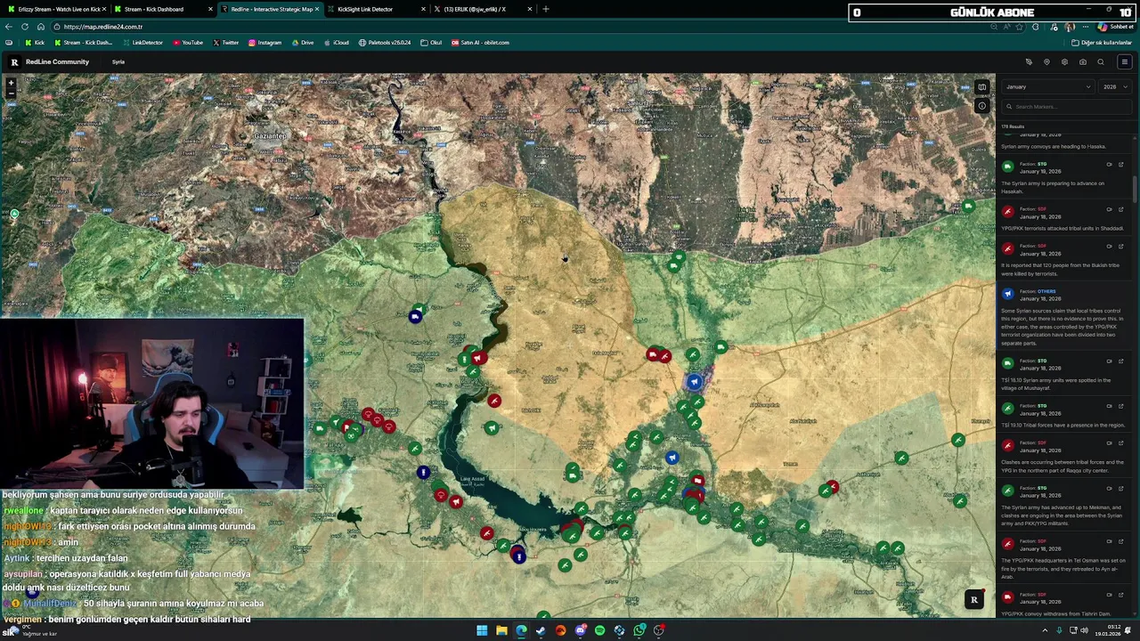Click the webcam overlay thumbnail
Viewport: 1140px width, 641px height.
pos(152,404)
